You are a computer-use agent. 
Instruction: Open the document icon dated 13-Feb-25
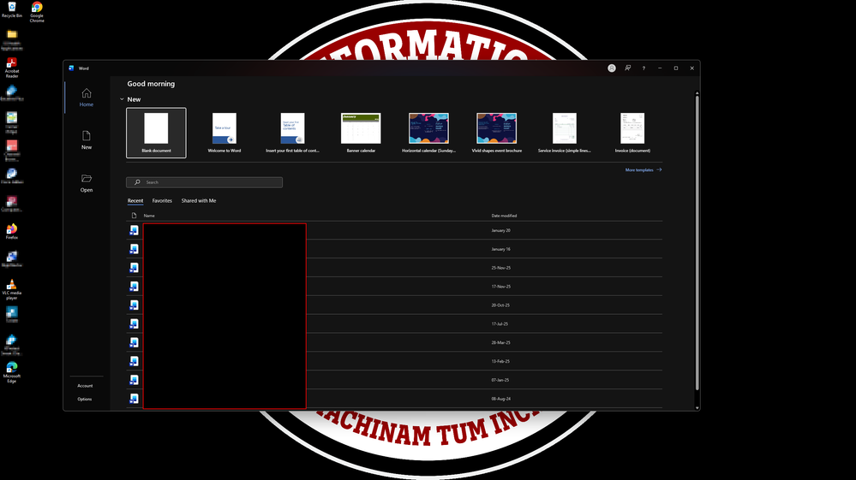point(134,361)
